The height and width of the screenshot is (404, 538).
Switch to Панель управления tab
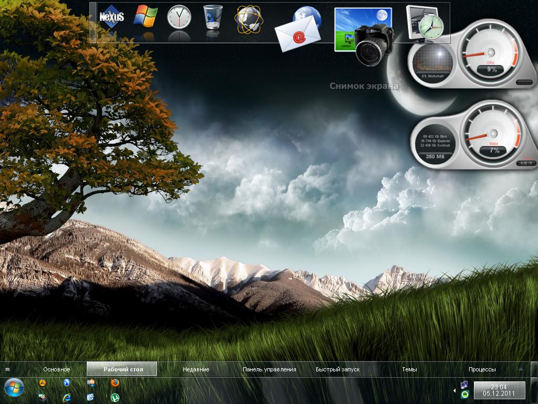coord(270,369)
